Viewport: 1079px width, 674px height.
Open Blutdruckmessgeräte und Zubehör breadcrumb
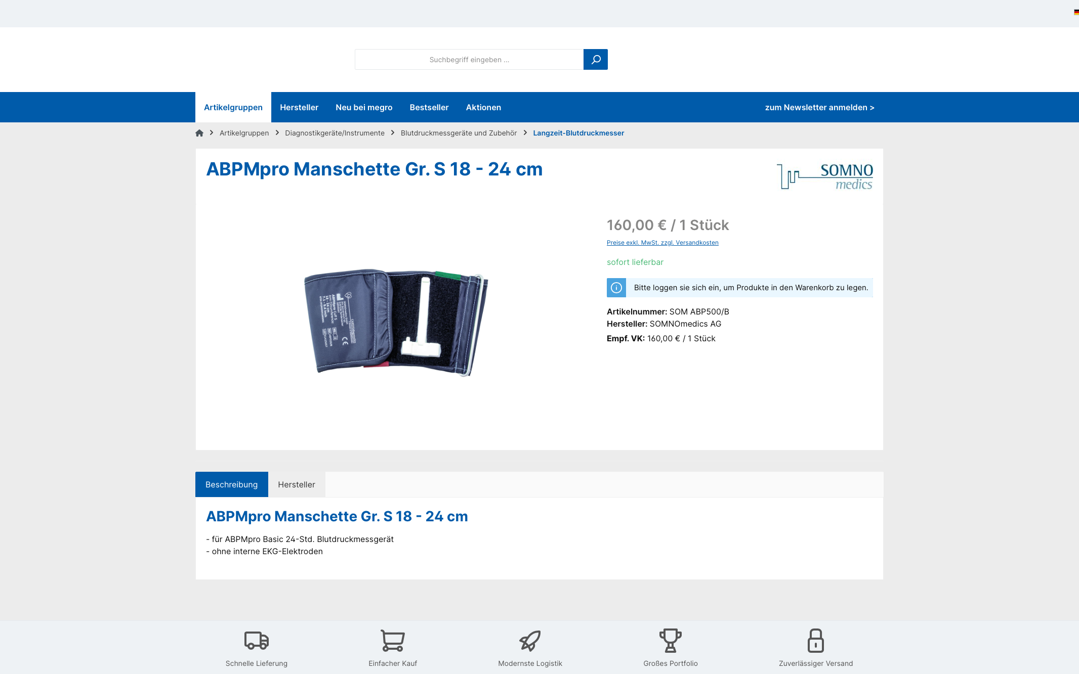point(459,133)
